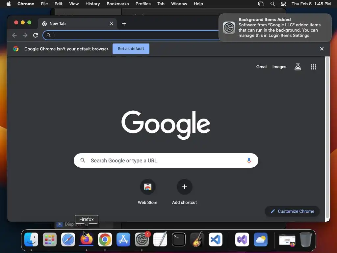Click the Set as default button

pyautogui.click(x=131, y=49)
